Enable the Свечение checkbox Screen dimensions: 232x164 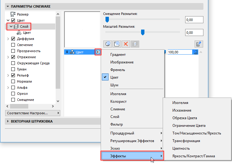pos(13,45)
